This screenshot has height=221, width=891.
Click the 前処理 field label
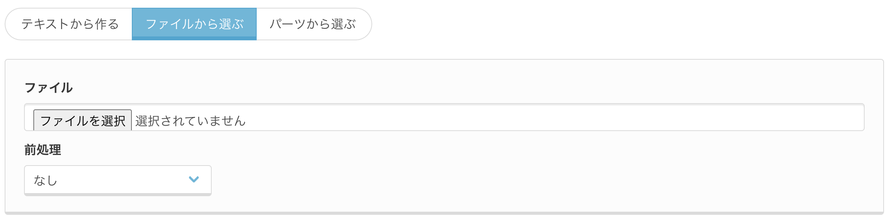tap(43, 150)
